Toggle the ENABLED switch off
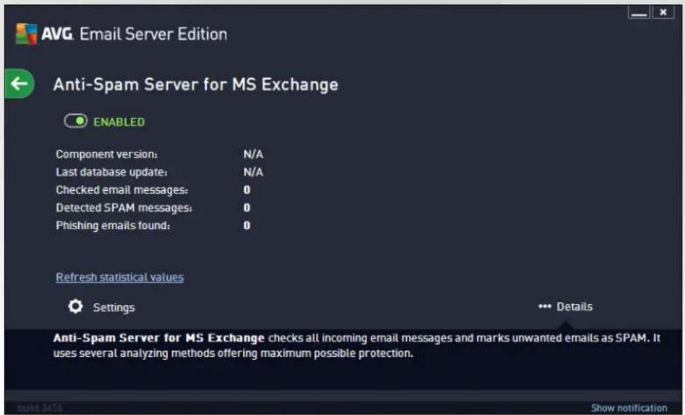 click(x=76, y=121)
